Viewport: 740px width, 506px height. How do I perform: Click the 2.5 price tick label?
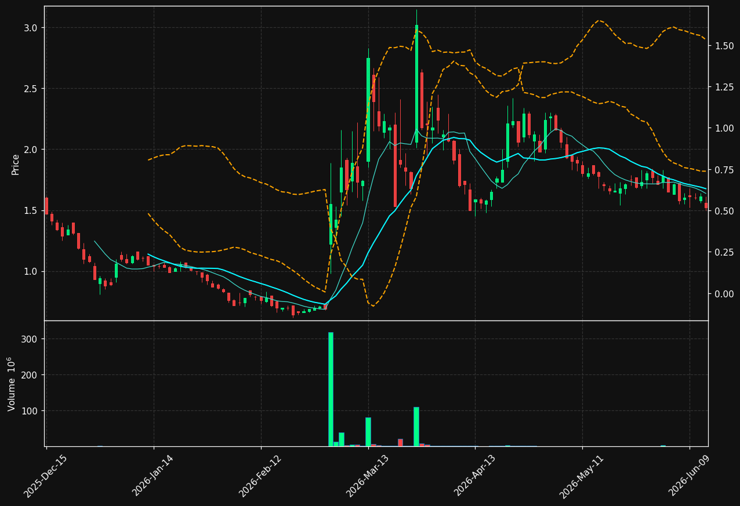[x=31, y=89]
